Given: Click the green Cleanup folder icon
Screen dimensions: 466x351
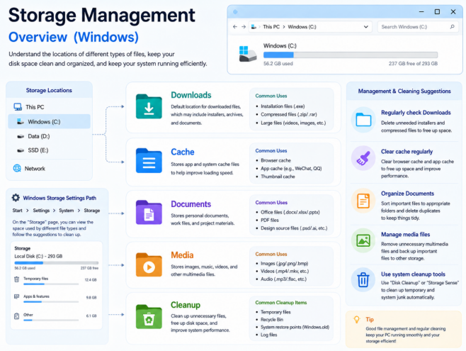Looking at the screenshot, I should (x=149, y=317).
